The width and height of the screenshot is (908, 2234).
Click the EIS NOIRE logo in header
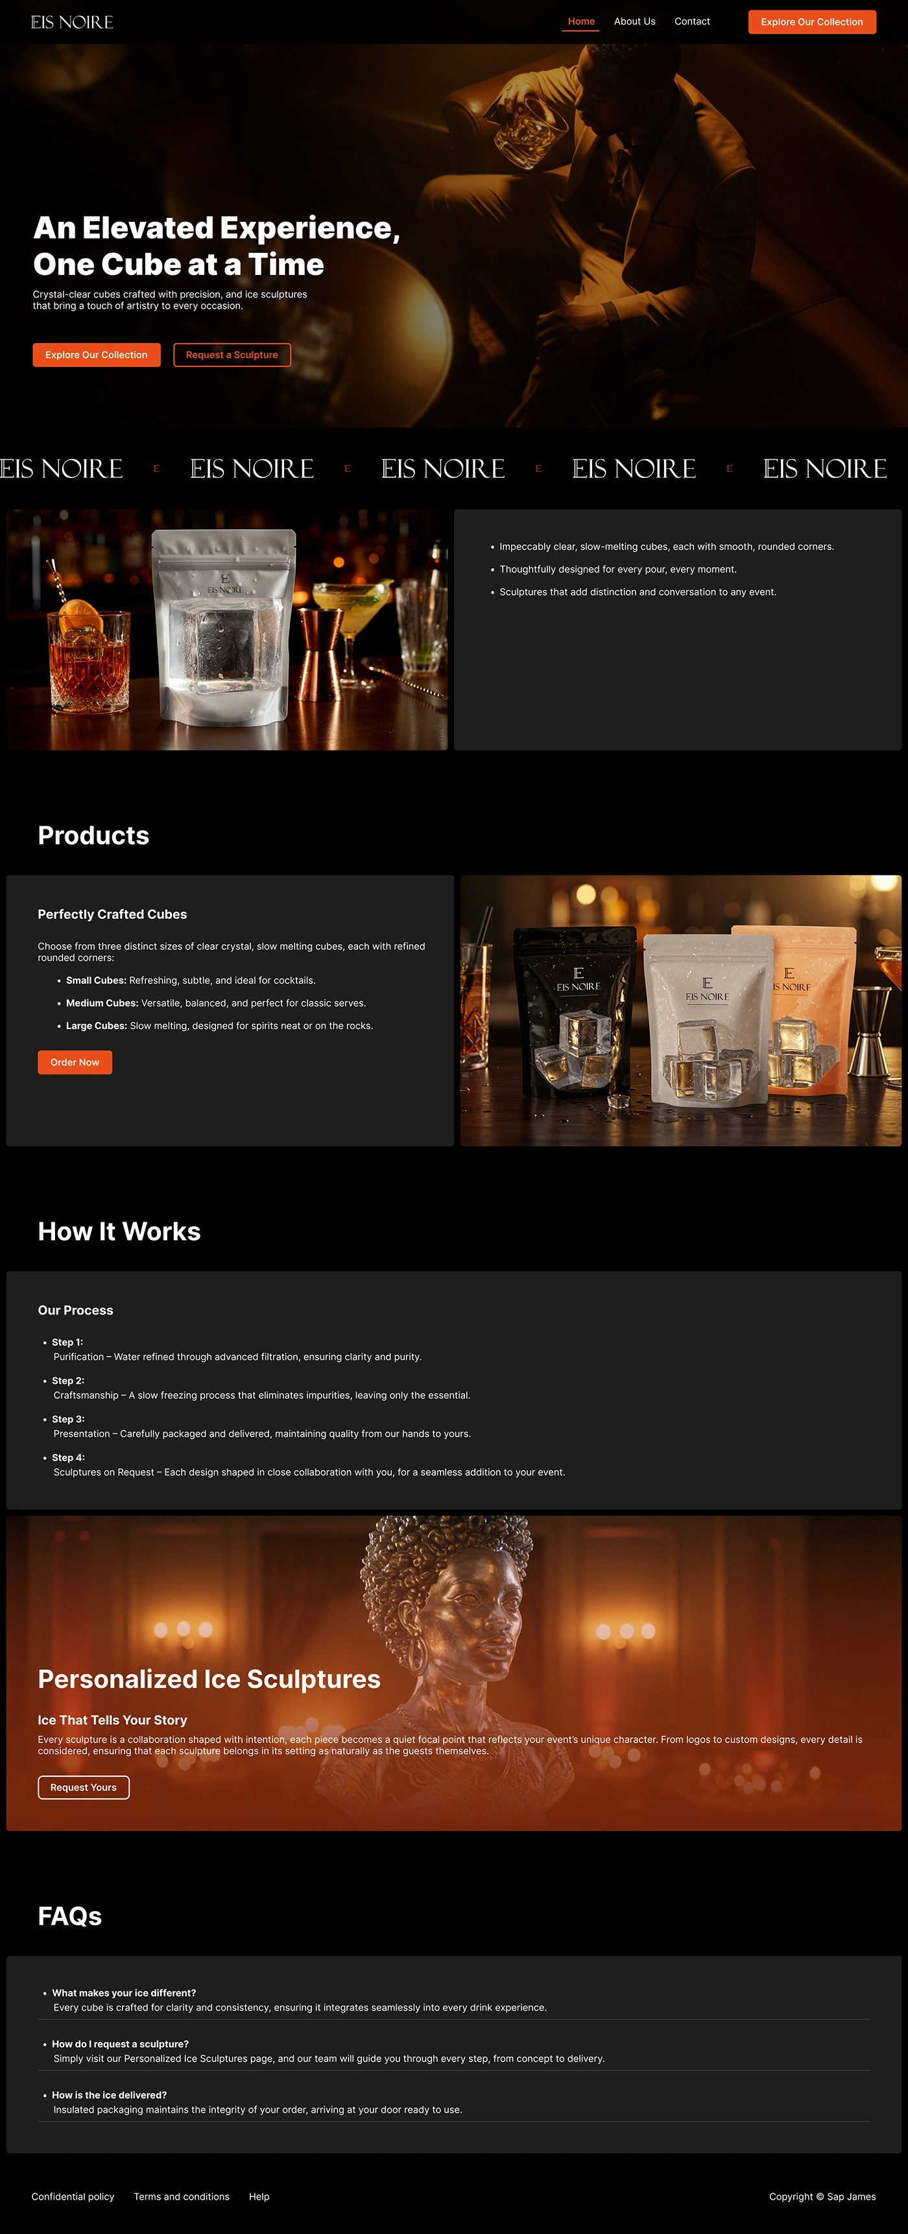(x=72, y=21)
